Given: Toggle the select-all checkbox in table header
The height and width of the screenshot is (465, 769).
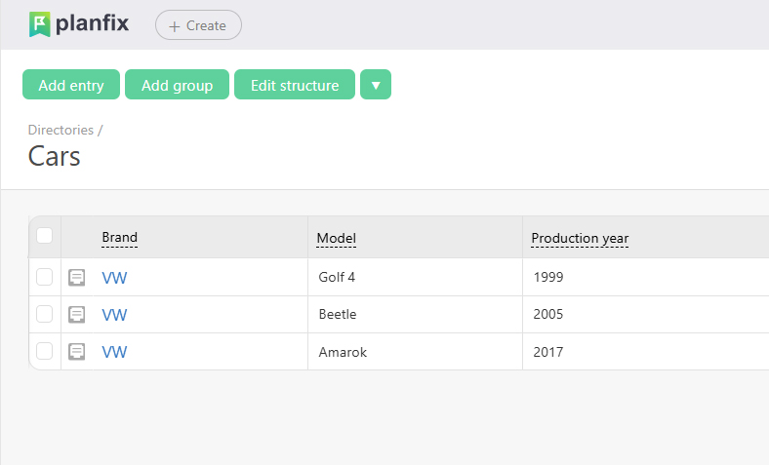Looking at the screenshot, I should coord(44,236).
